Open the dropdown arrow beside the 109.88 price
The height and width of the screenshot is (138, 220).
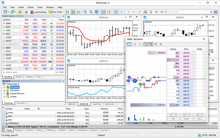pyautogui.click(x=195, y=53)
